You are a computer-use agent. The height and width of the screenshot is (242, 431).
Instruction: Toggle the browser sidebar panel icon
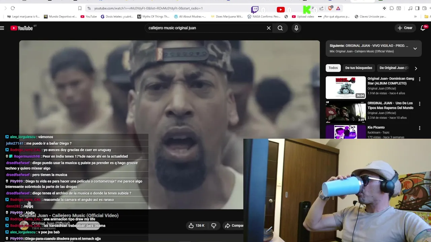(x=417, y=8)
